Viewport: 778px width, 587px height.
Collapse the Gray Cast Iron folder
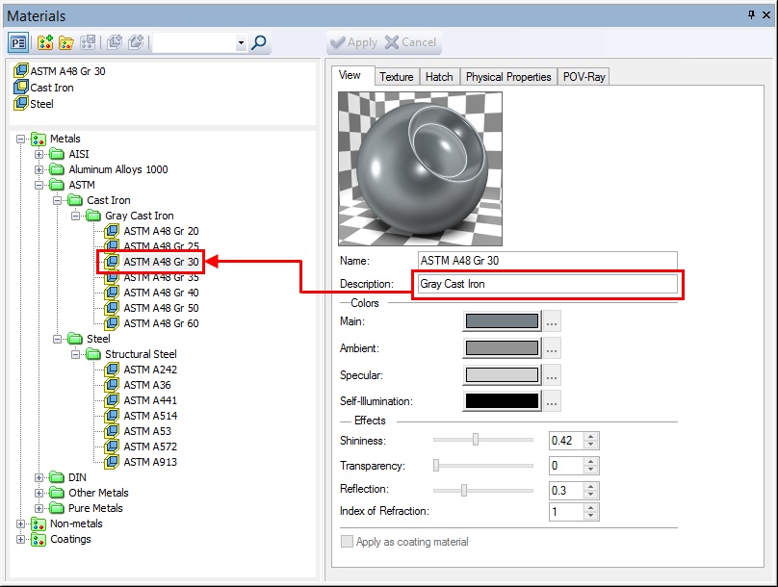coord(76,216)
